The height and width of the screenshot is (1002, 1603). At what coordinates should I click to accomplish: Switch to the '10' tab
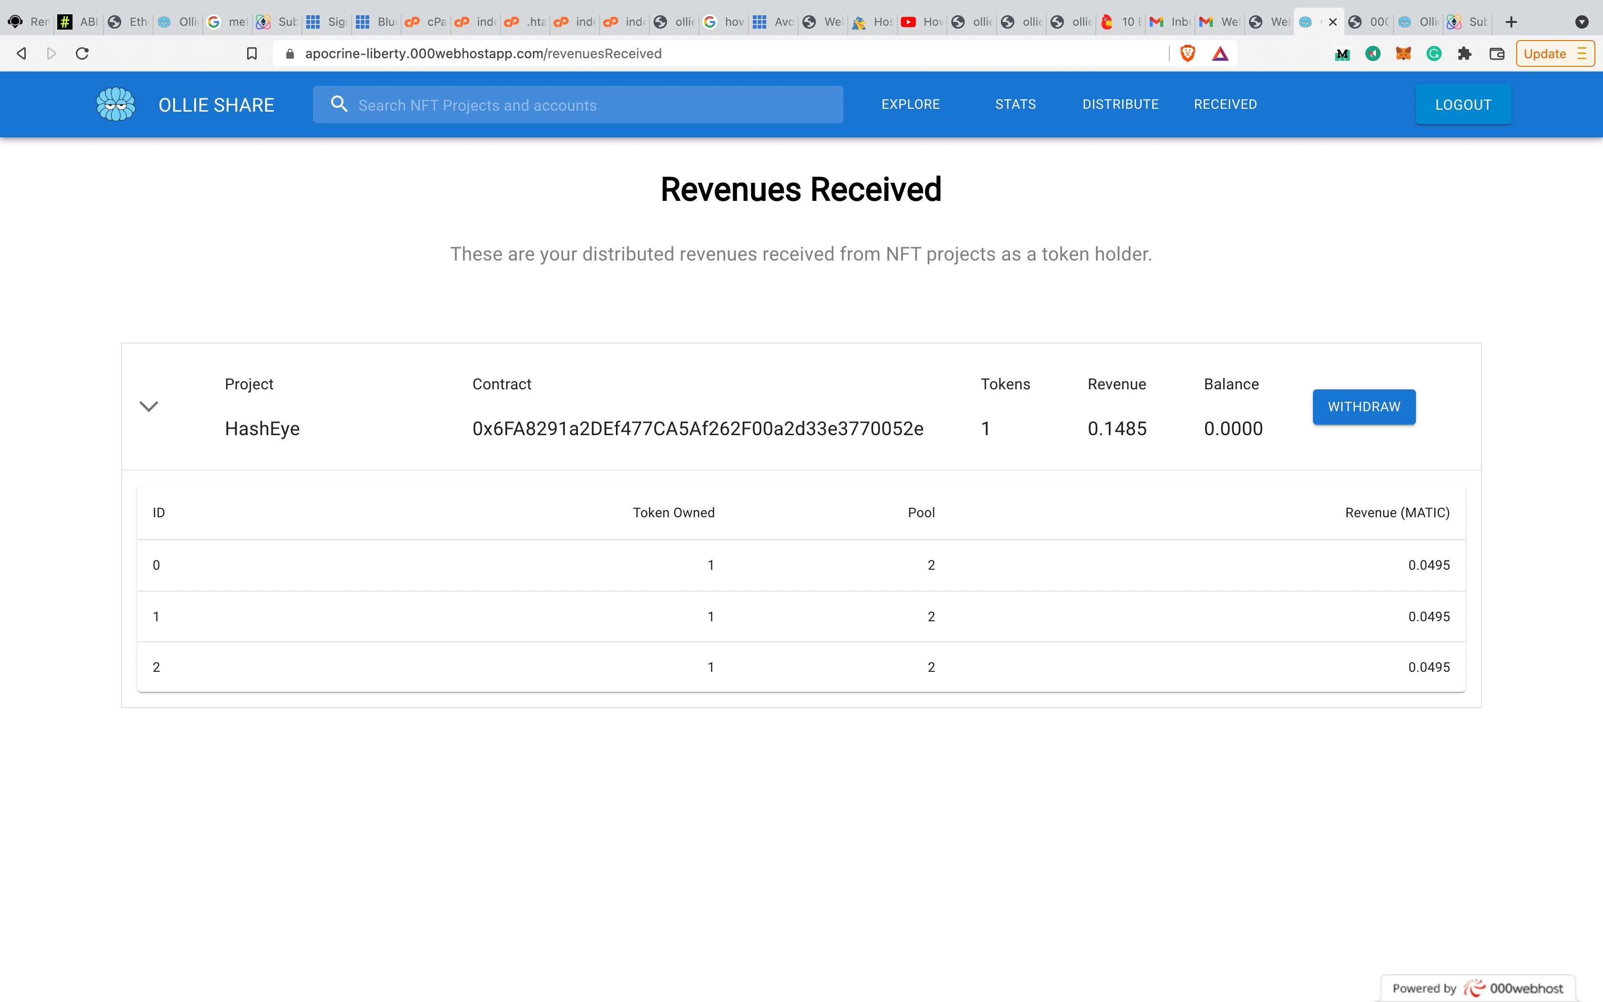coord(1120,22)
